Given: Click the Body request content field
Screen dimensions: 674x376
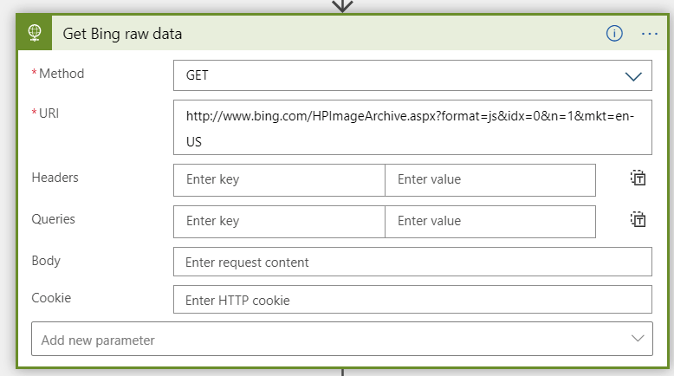Looking at the screenshot, I should pos(412,262).
